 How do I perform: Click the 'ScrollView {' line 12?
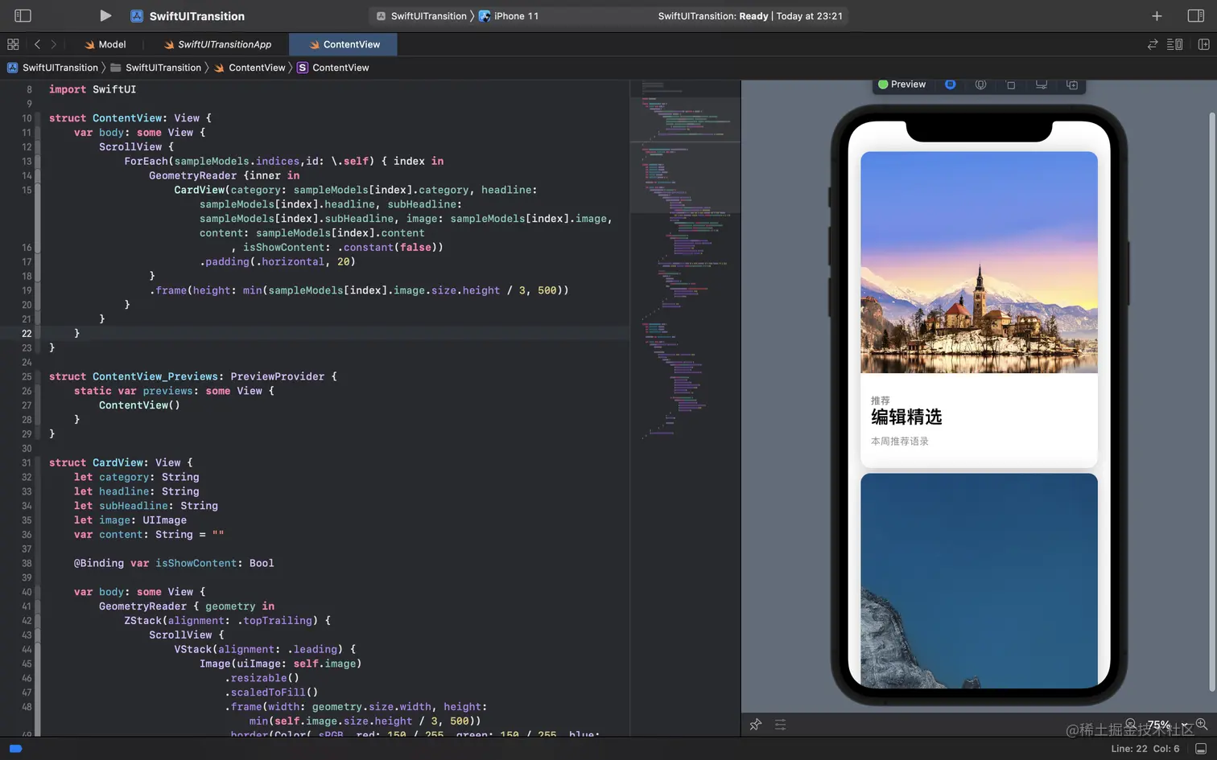(136, 147)
